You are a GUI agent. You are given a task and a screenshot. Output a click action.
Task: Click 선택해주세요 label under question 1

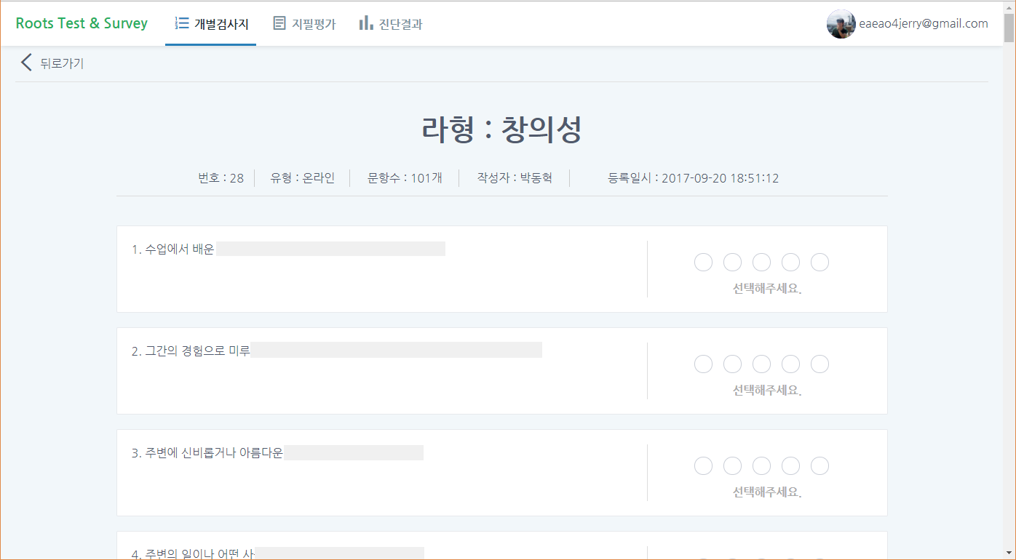click(766, 289)
